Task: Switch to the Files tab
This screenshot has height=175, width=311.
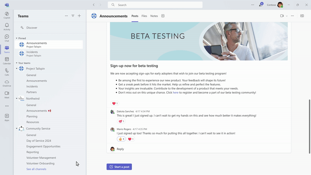Action: [144, 16]
